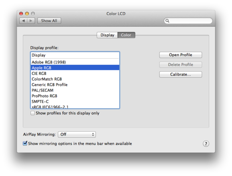Choose the CIE RGB profile

coord(75,73)
